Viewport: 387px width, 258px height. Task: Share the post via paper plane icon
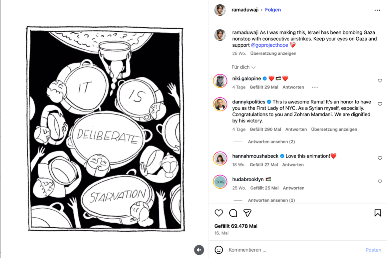247,213
